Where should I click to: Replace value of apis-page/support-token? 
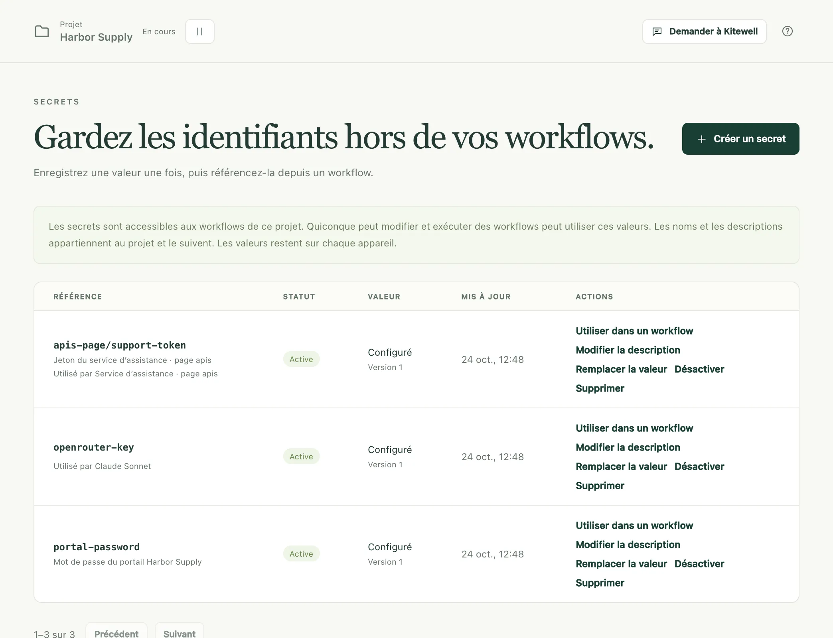click(x=621, y=369)
